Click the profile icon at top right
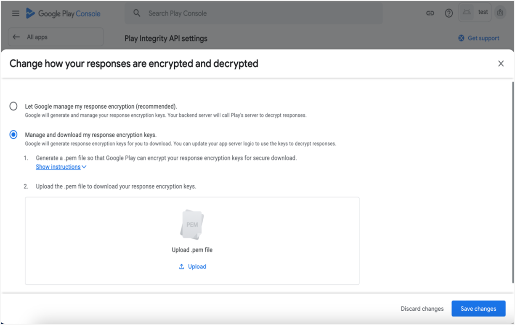Image resolution: width=515 pixels, height=325 pixels. click(x=500, y=13)
